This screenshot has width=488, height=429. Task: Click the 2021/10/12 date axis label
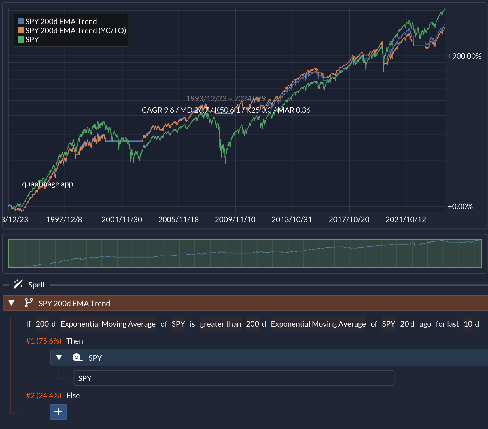[406, 219]
